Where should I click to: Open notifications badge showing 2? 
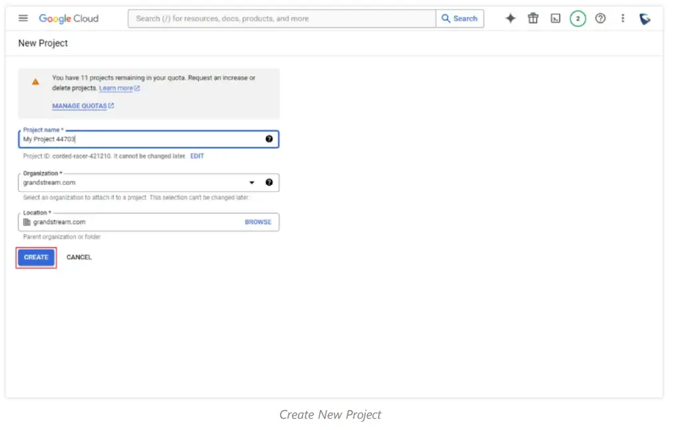(x=578, y=19)
